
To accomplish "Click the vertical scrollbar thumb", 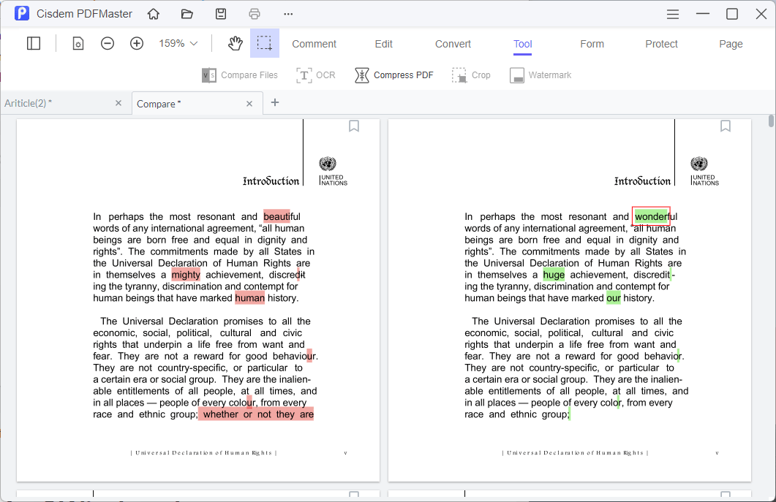I will click(x=771, y=121).
